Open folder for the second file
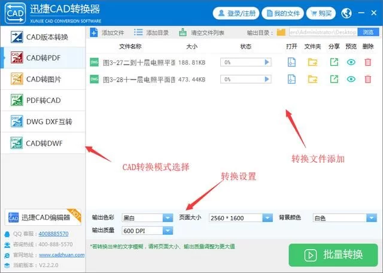This screenshot has height=273, width=383. click(x=312, y=79)
